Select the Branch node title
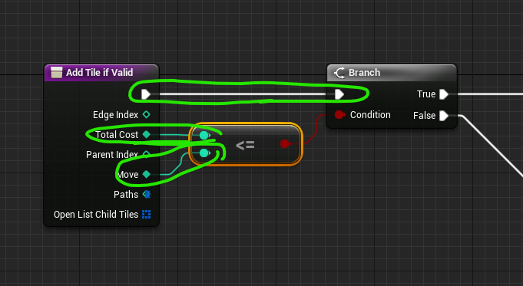 [364, 73]
